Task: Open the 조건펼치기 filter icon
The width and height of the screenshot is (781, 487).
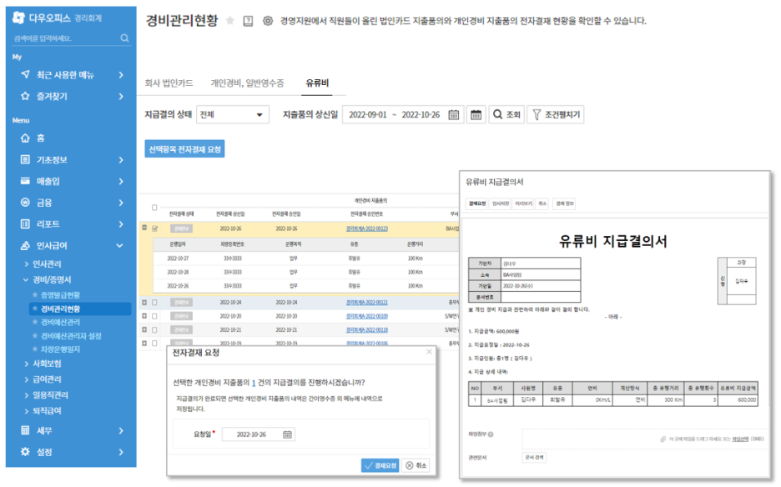Action: (537, 115)
